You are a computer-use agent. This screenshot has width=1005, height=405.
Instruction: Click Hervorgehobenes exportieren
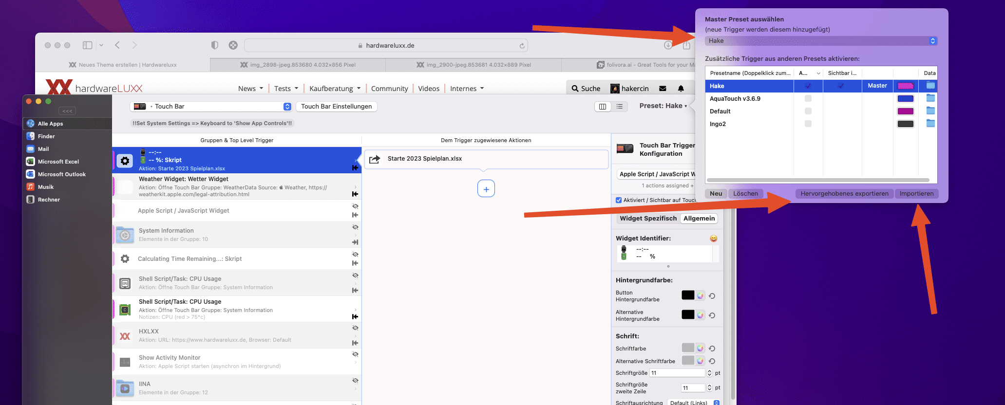point(844,194)
